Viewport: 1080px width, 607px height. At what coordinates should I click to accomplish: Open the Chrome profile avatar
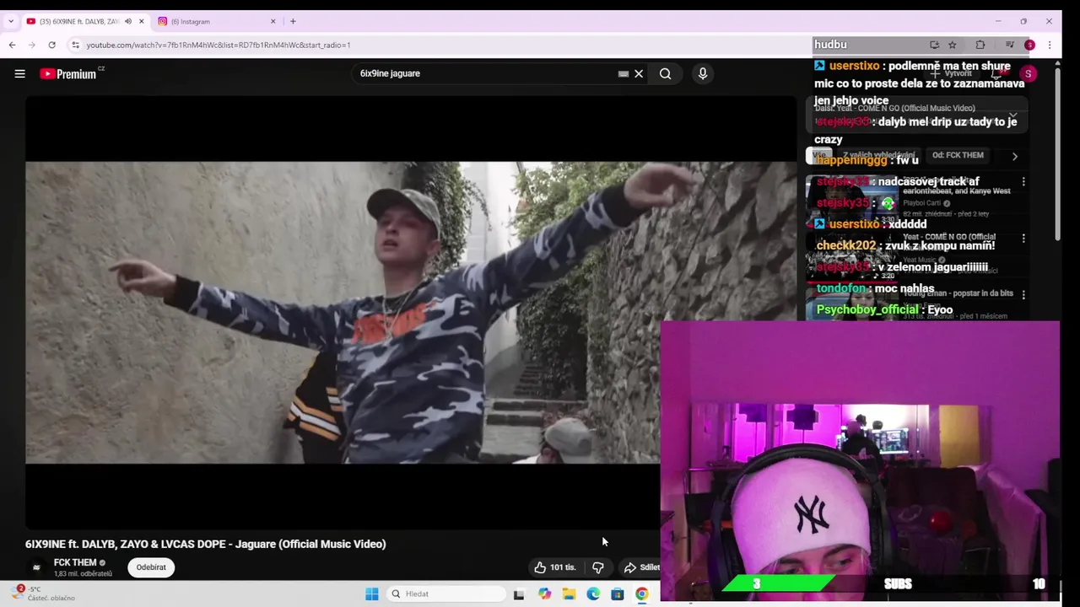click(x=1029, y=45)
